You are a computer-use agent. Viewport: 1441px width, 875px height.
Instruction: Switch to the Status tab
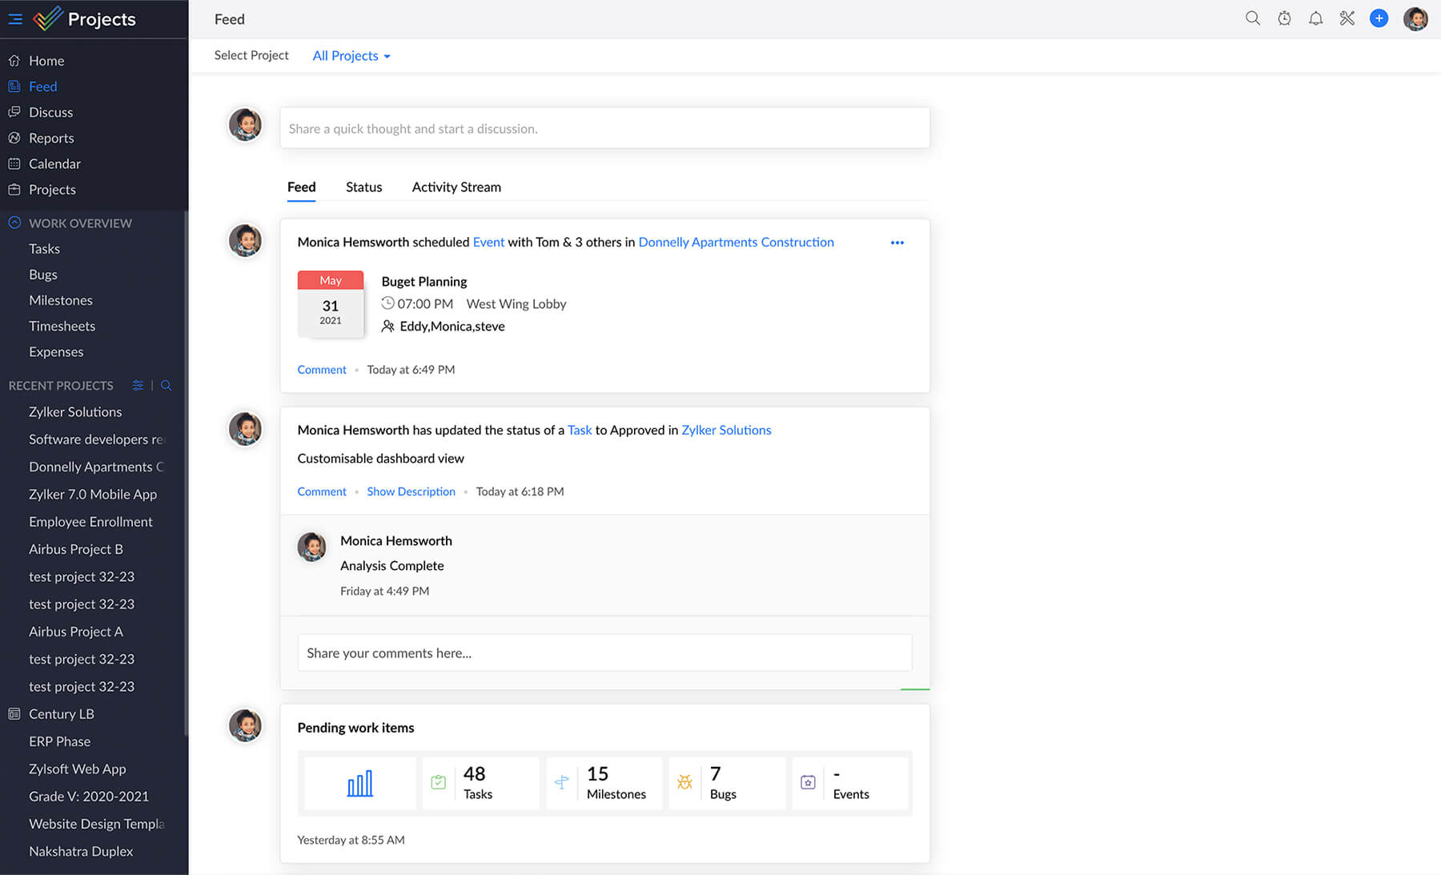(363, 187)
